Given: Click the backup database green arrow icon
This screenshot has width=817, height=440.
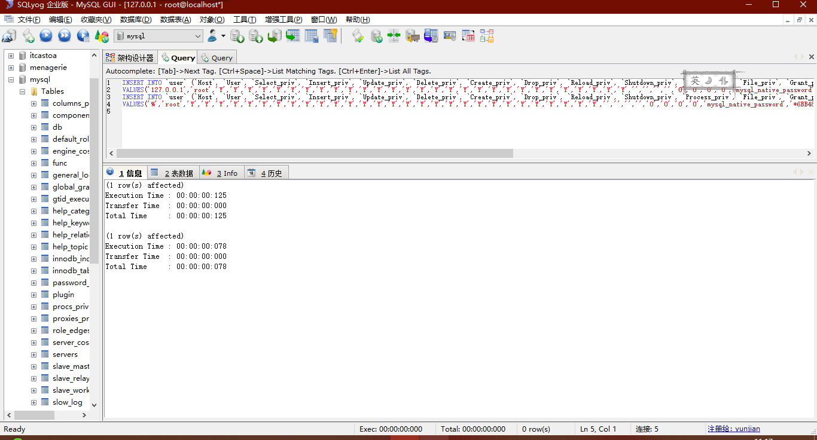Looking at the screenshot, I should tap(274, 36).
